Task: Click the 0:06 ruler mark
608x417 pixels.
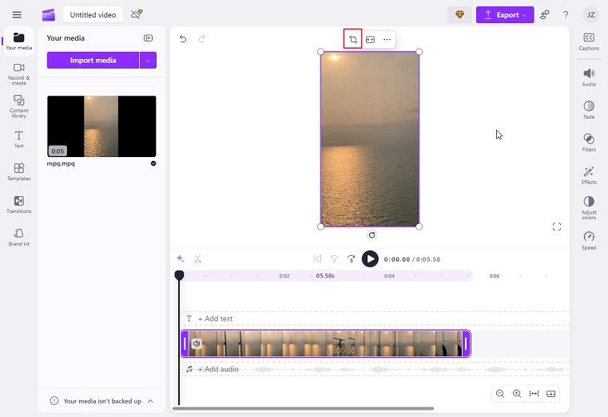Action: click(494, 276)
